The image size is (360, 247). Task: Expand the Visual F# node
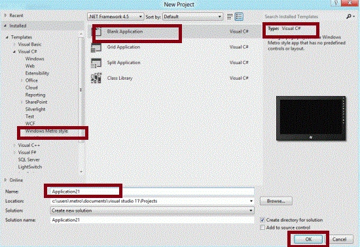pyautogui.click(x=14, y=152)
